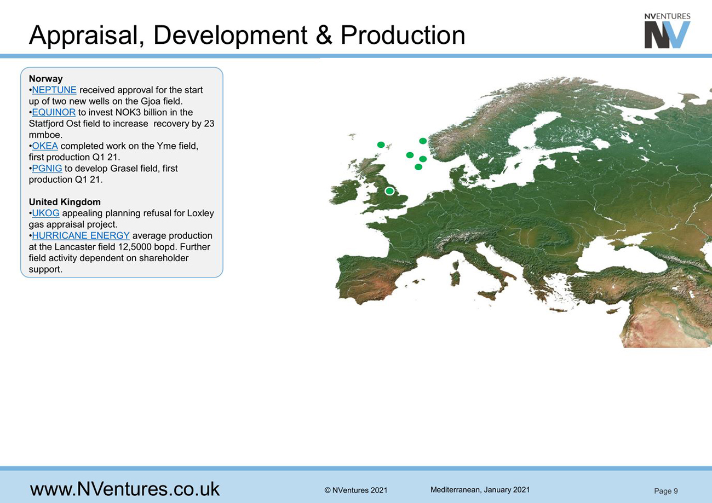Screen dimensions: 712x503
Task: Select the Page 9 footer label
Action: [666, 491]
